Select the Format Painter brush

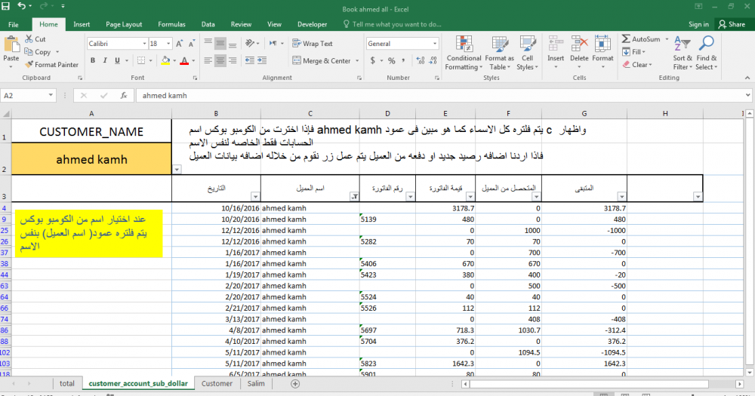coord(29,64)
